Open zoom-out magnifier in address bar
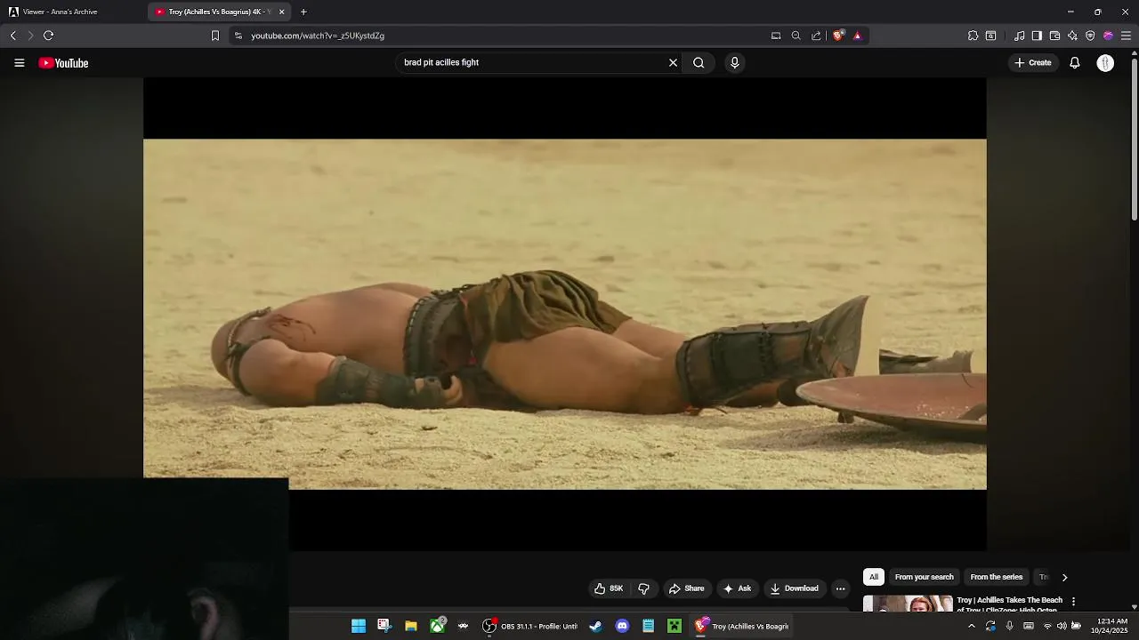The image size is (1139, 640). coord(796,36)
